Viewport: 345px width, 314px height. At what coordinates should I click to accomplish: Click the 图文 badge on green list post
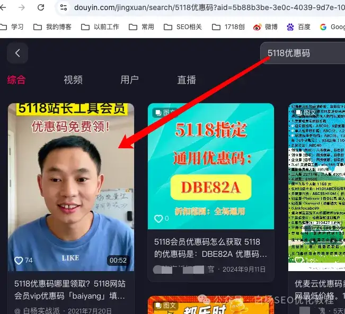click(x=305, y=112)
